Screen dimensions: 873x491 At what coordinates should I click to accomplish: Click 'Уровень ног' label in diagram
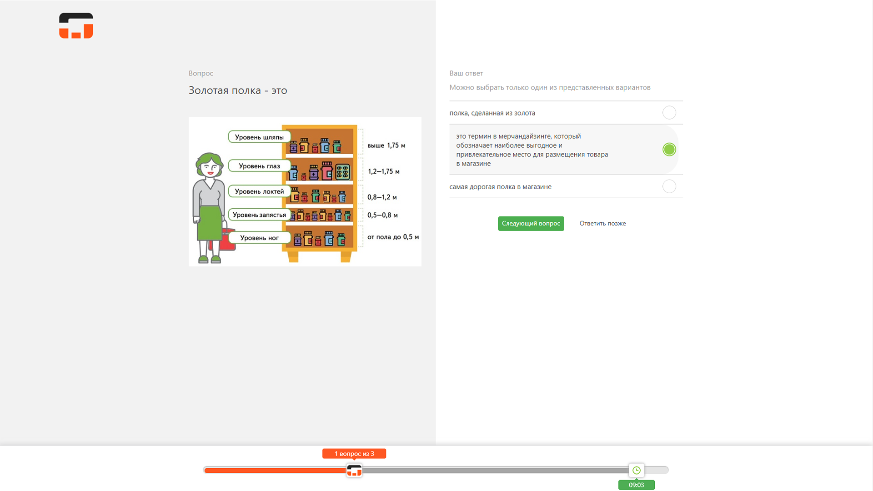(x=259, y=238)
